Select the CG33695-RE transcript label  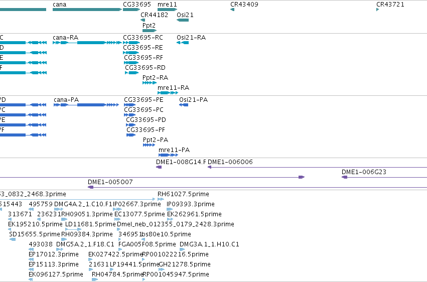tap(143, 48)
